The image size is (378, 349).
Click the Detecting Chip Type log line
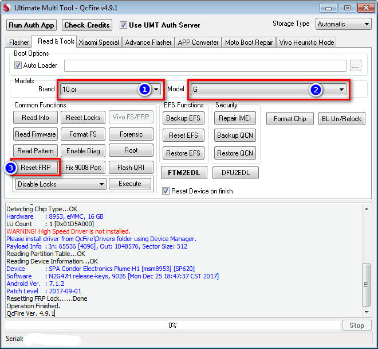[x=42, y=209]
